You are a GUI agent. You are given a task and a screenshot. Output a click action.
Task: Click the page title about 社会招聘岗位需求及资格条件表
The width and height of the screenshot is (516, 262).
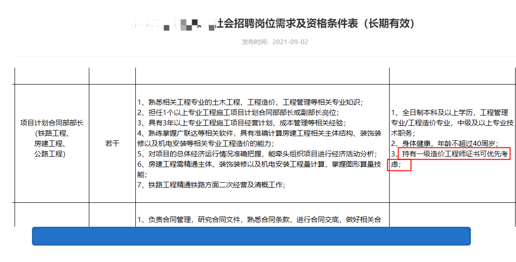click(314, 23)
